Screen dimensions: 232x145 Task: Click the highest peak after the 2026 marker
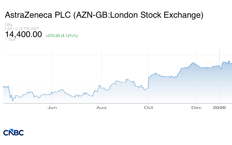pyautogui.click(x=229, y=61)
